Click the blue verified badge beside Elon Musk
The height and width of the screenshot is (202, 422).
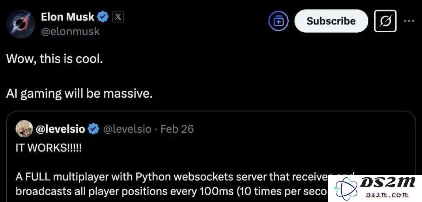(x=103, y=17)
